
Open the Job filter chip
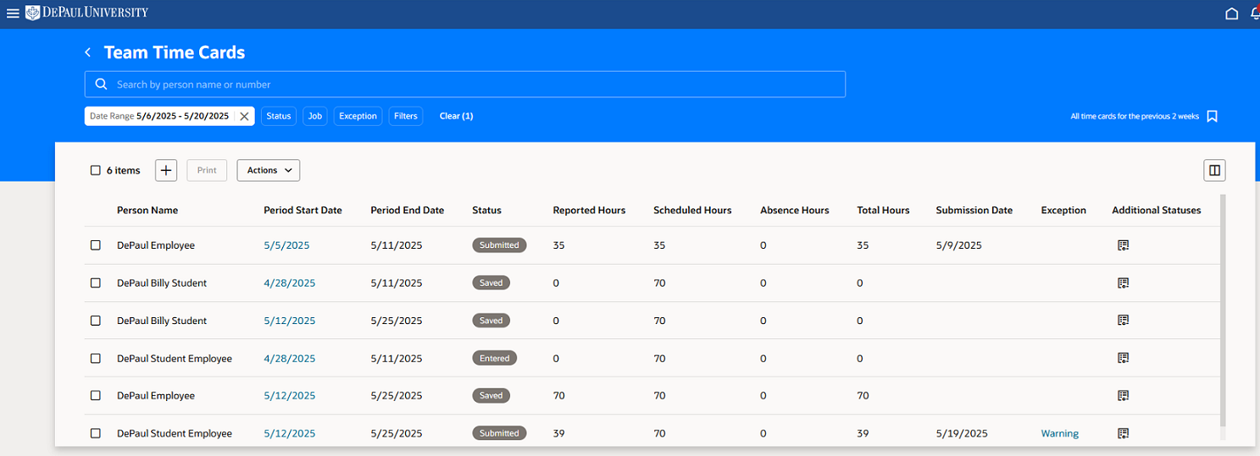(315, 116)
